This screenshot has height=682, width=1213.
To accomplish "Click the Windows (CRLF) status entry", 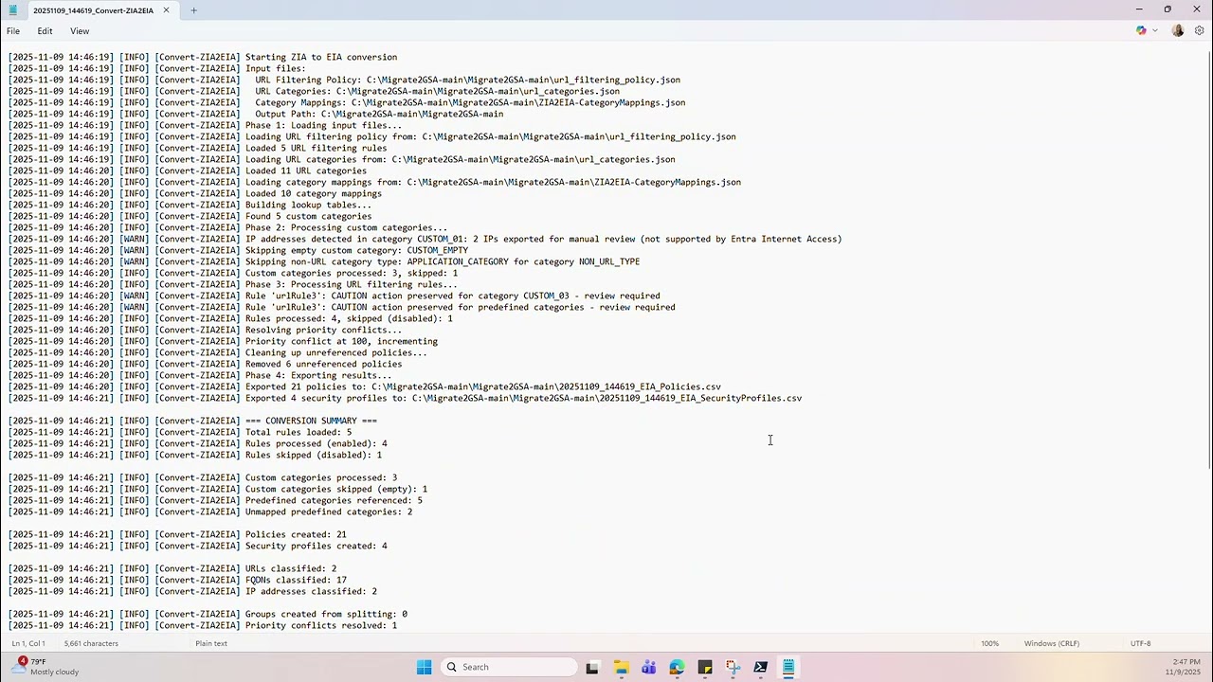I will coord(1051,643).
